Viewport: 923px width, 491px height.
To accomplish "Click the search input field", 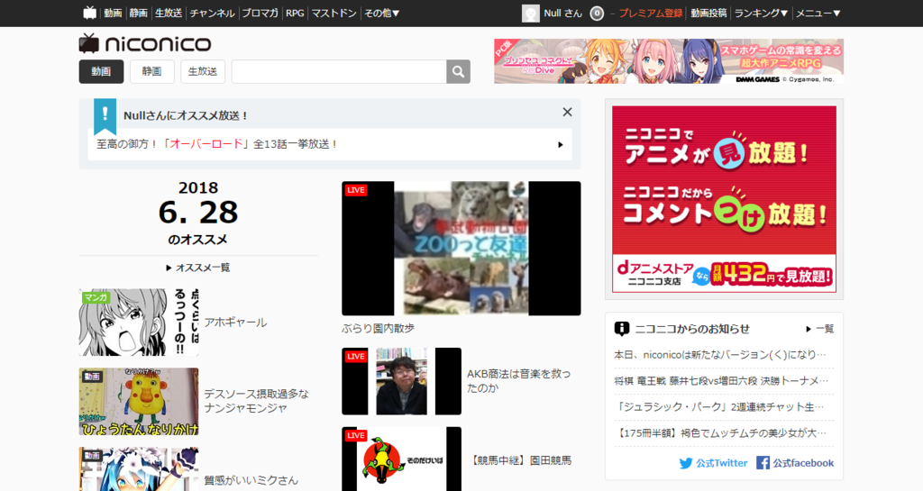I will (x=339, y=72).
